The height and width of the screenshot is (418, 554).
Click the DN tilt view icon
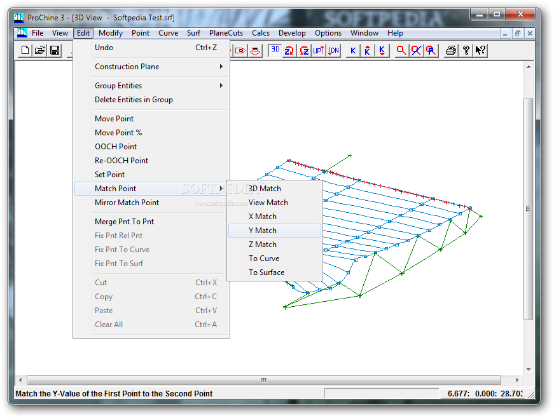tap(333, 50)
